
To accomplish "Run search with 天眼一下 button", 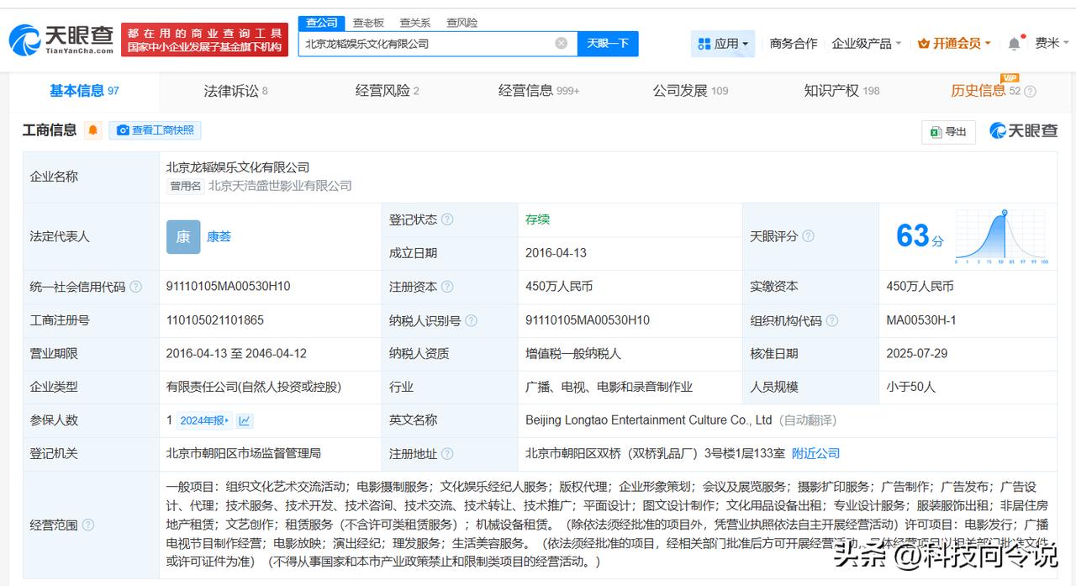I will coord(608,44).
